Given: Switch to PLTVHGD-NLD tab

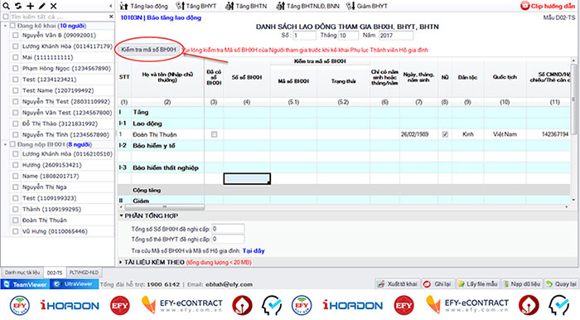Looking at the screenshot, I should [84, 273].
